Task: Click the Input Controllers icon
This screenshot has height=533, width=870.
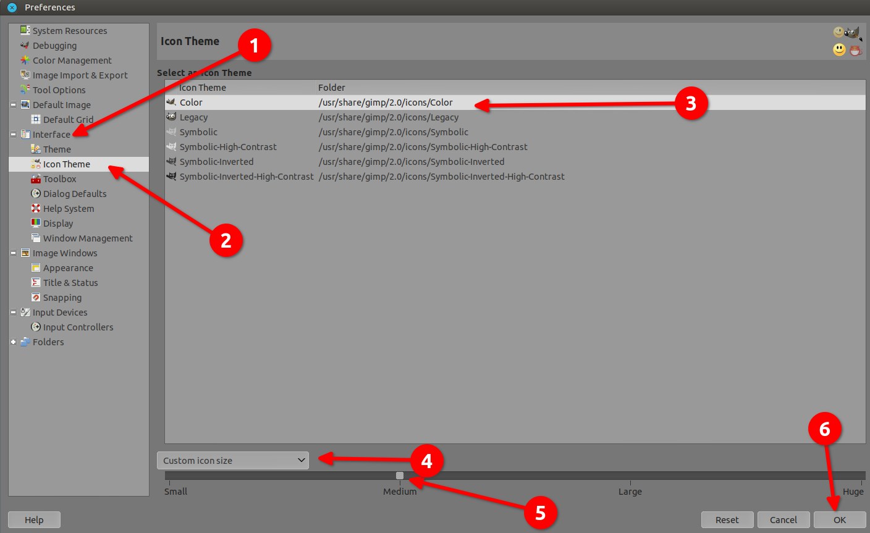Action: click(x=36, y=327)
